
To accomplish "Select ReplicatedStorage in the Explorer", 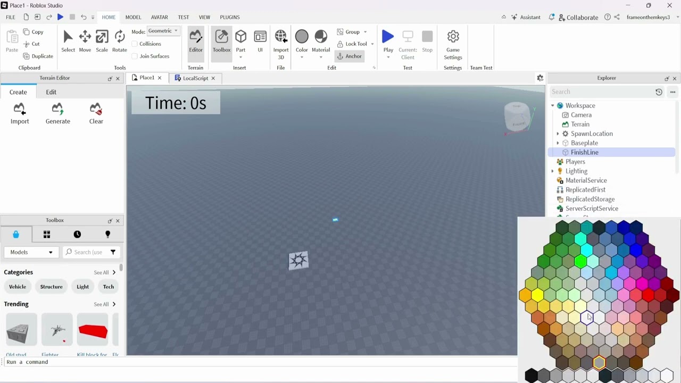I will pos(590,199).
